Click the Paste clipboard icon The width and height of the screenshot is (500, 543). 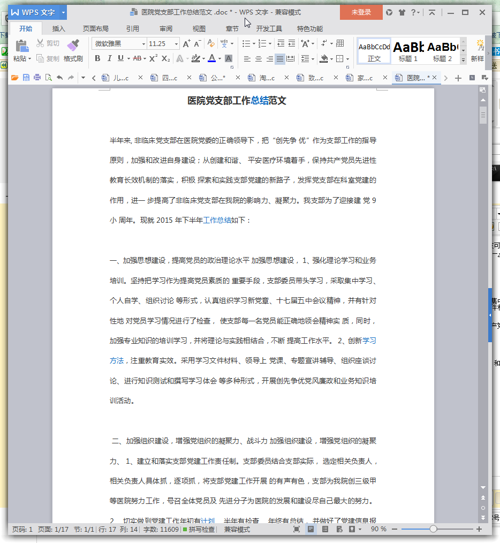22,46
